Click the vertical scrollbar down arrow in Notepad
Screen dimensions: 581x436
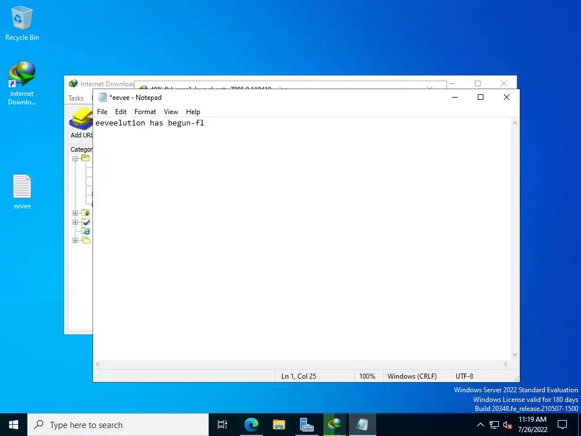coord(515,355)
